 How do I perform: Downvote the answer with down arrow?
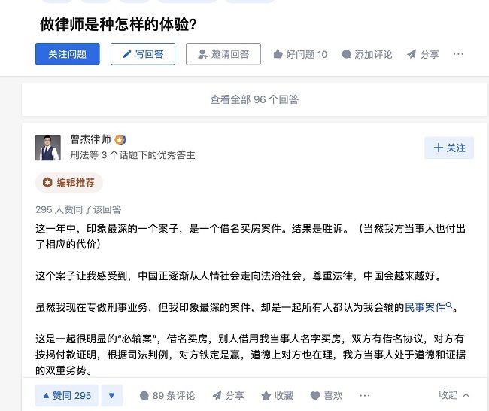pyautogui.click(x=111, y=395)
